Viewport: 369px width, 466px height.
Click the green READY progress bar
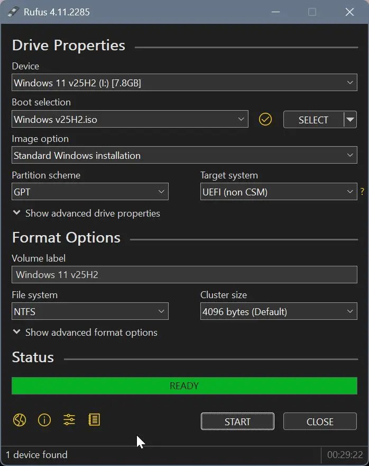[184, 386]
